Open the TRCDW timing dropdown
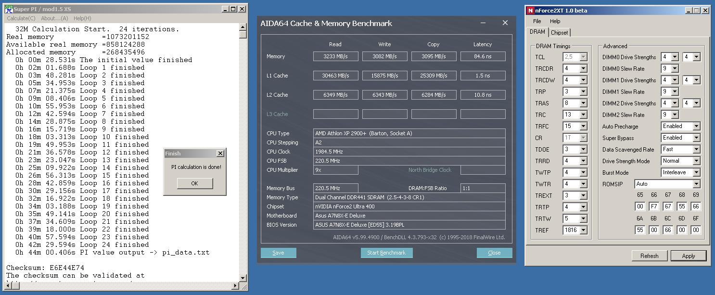The image size is (715, 295). point(583,80)
